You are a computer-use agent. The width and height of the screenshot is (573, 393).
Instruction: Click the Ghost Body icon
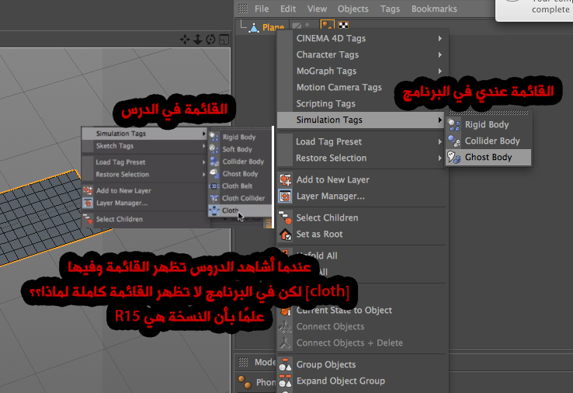click(454, 157)
